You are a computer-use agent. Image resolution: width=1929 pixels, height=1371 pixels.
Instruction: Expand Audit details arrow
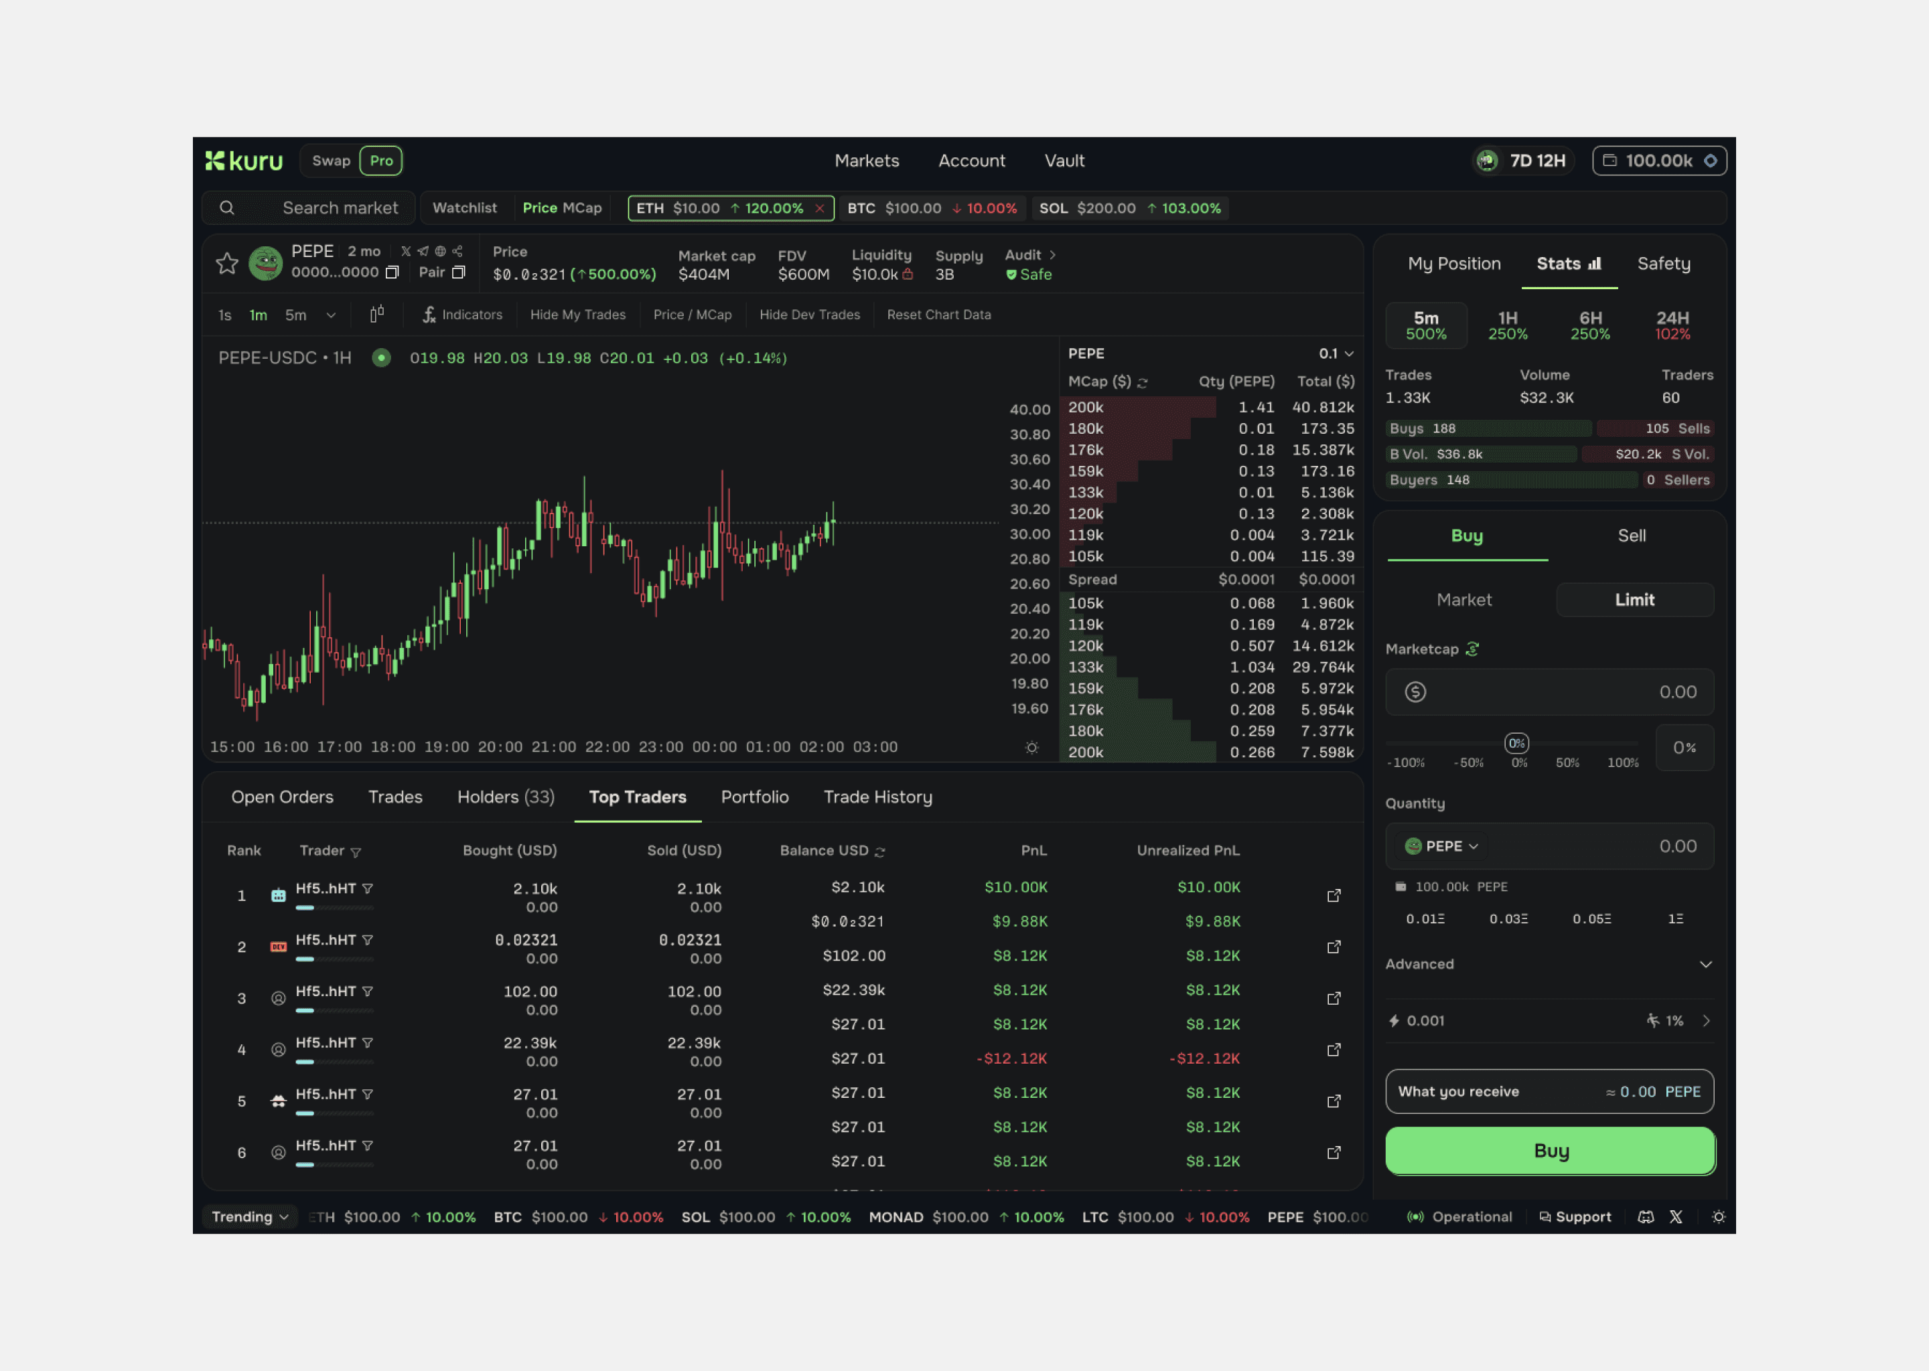click(1052, 255)
